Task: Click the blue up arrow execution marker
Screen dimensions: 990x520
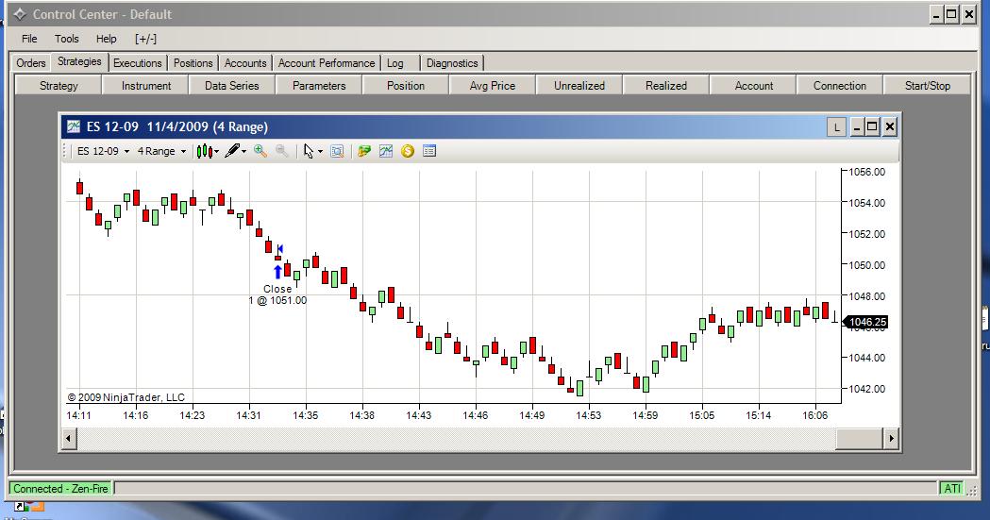Action: (x=277, y=272)
